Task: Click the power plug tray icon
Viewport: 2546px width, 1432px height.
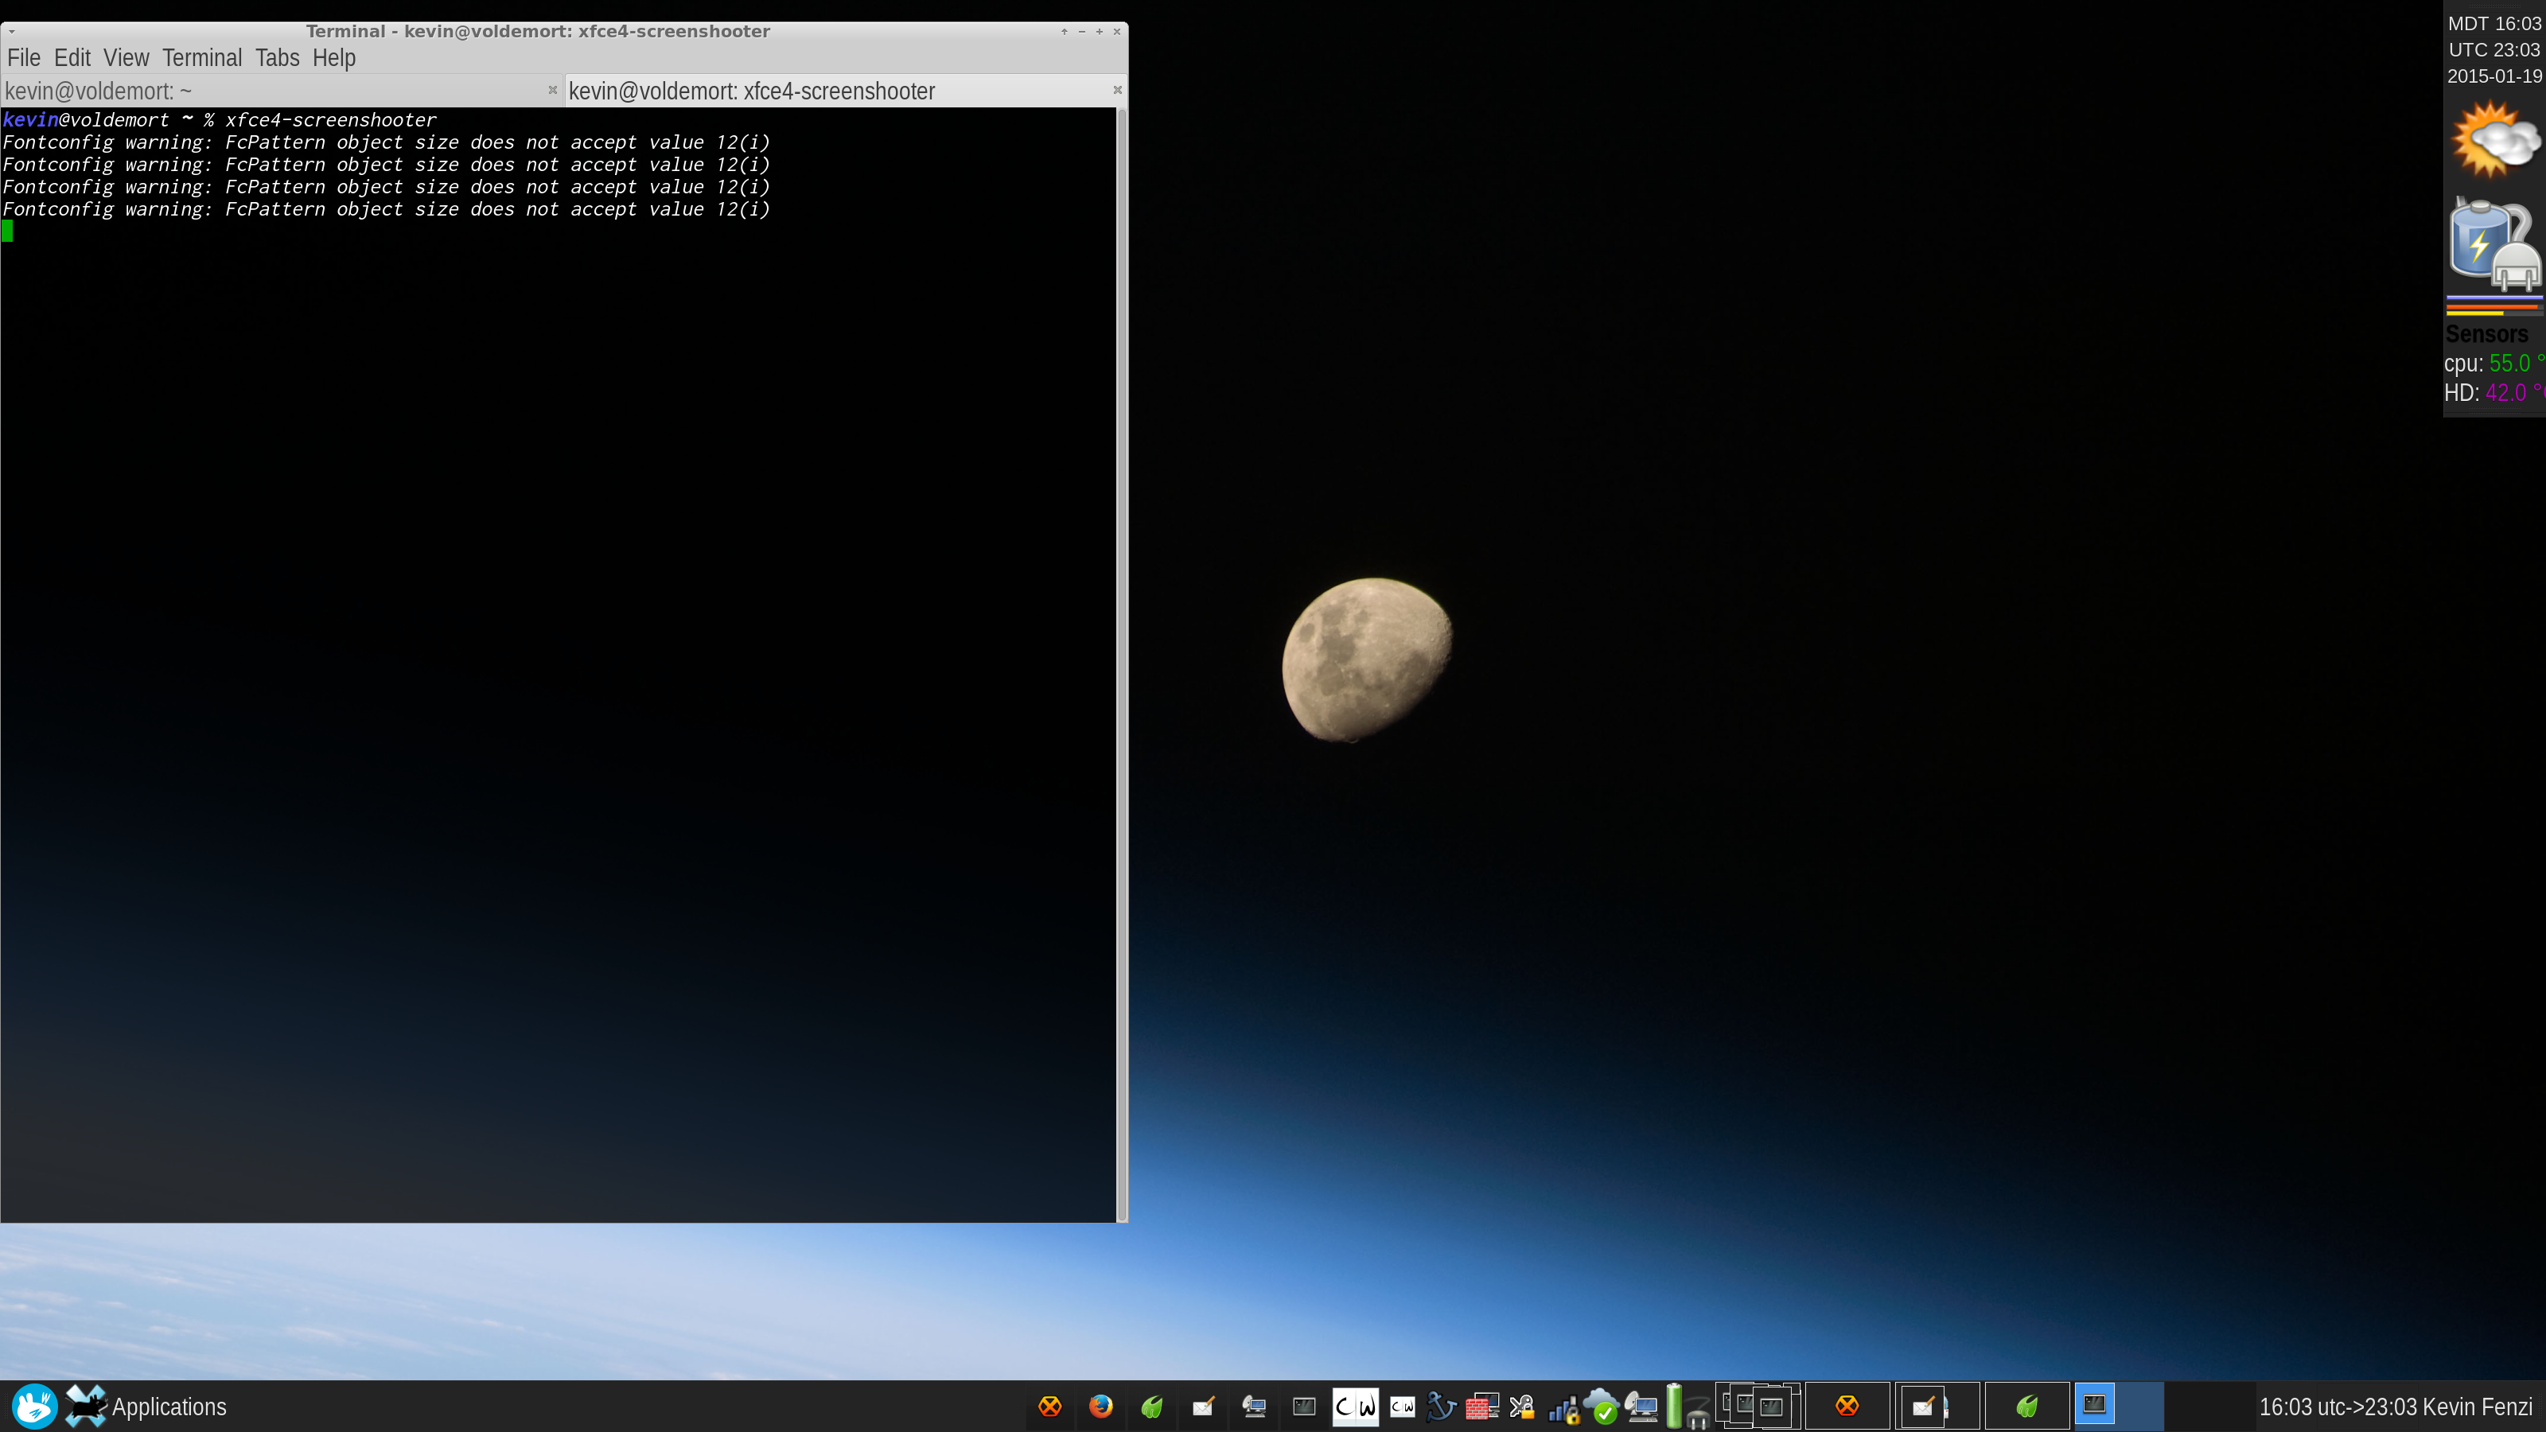Action: coord(1697,1413)
